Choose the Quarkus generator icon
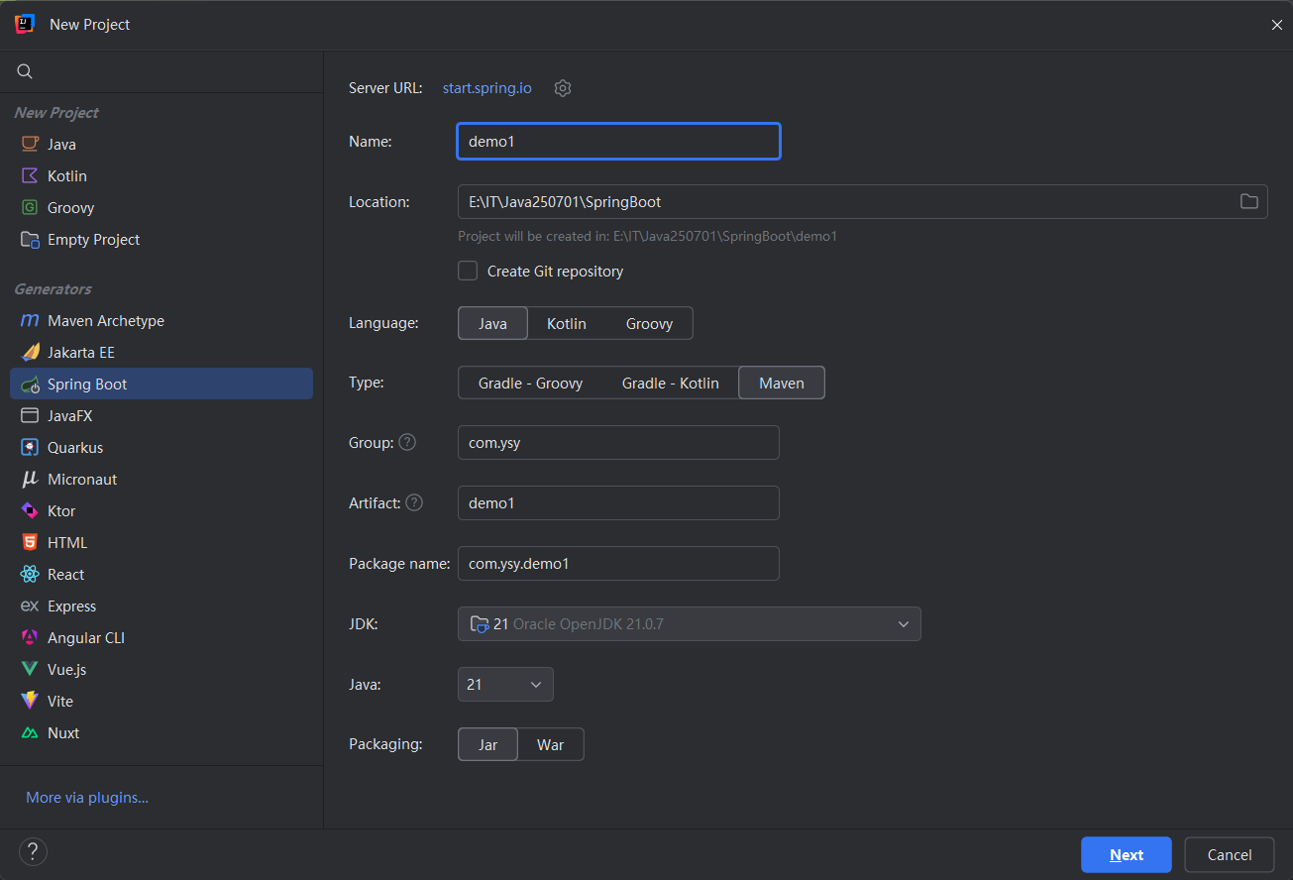The height and width of the screenshot is (880, 1293). pos(30,447)
